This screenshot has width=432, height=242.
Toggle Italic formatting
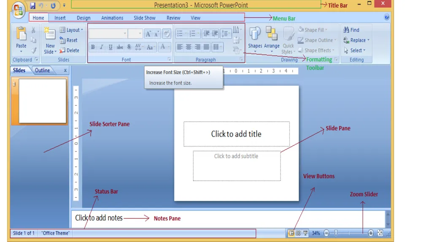pos(102,47)
